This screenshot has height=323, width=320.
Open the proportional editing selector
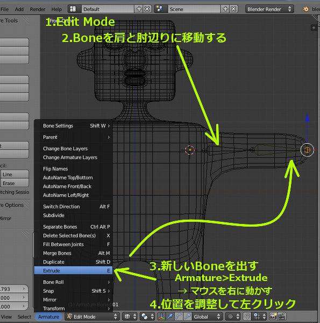click(233, 317)
